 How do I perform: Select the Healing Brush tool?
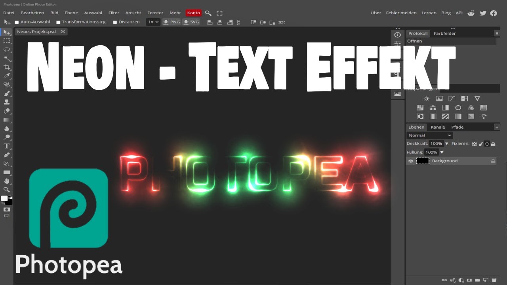click(x=7, y=85)
